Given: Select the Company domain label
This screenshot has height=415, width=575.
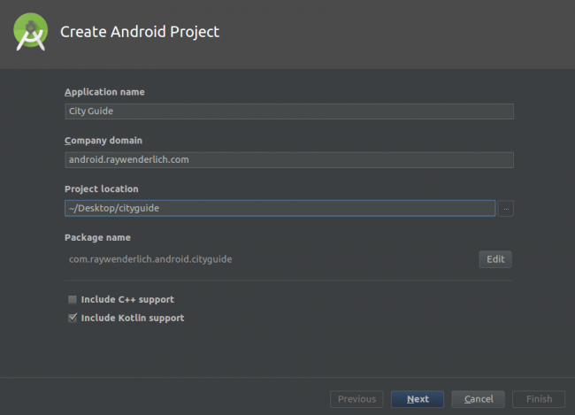Looking at the screenshot, I should point(103,141).
